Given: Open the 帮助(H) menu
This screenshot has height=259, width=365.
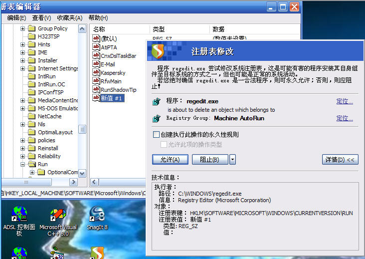Looking at the screenshot, I should coord(98,18).
